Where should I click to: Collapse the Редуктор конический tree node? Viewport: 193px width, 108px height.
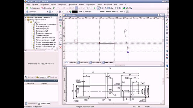tap(26, 20)
